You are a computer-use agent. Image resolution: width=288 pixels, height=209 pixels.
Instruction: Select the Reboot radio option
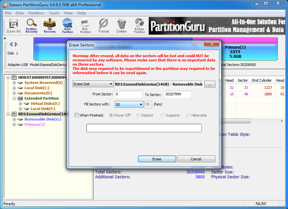click(138, 115)
